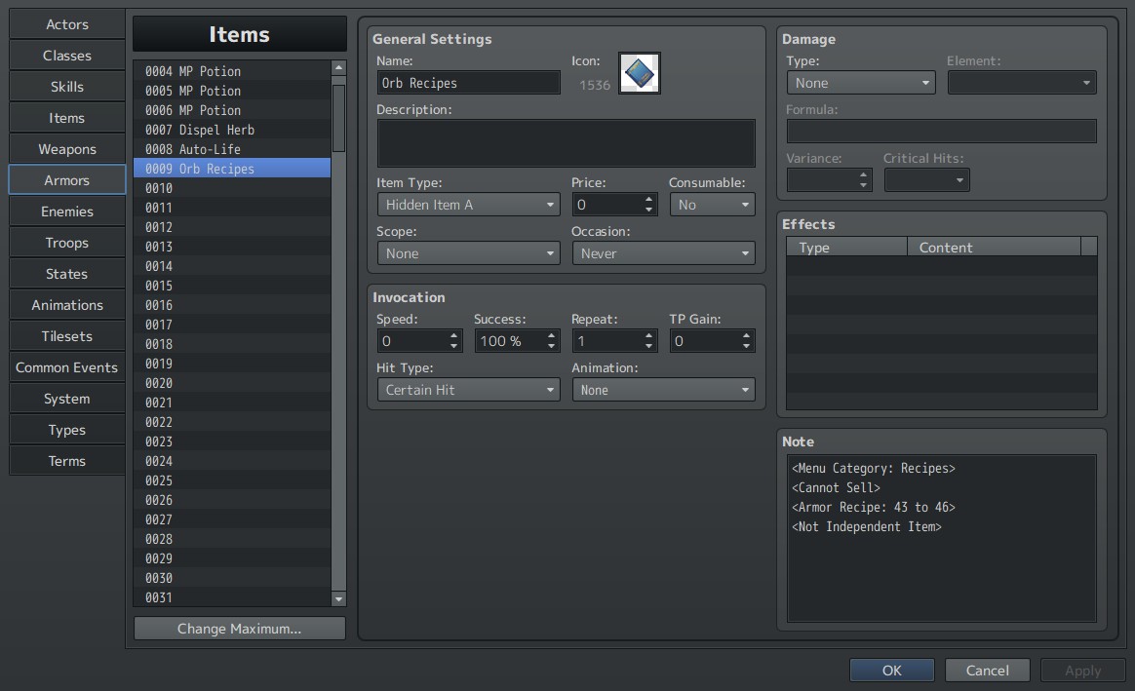
Task: Click the Change Maximum button
Action: click(240, 629)
